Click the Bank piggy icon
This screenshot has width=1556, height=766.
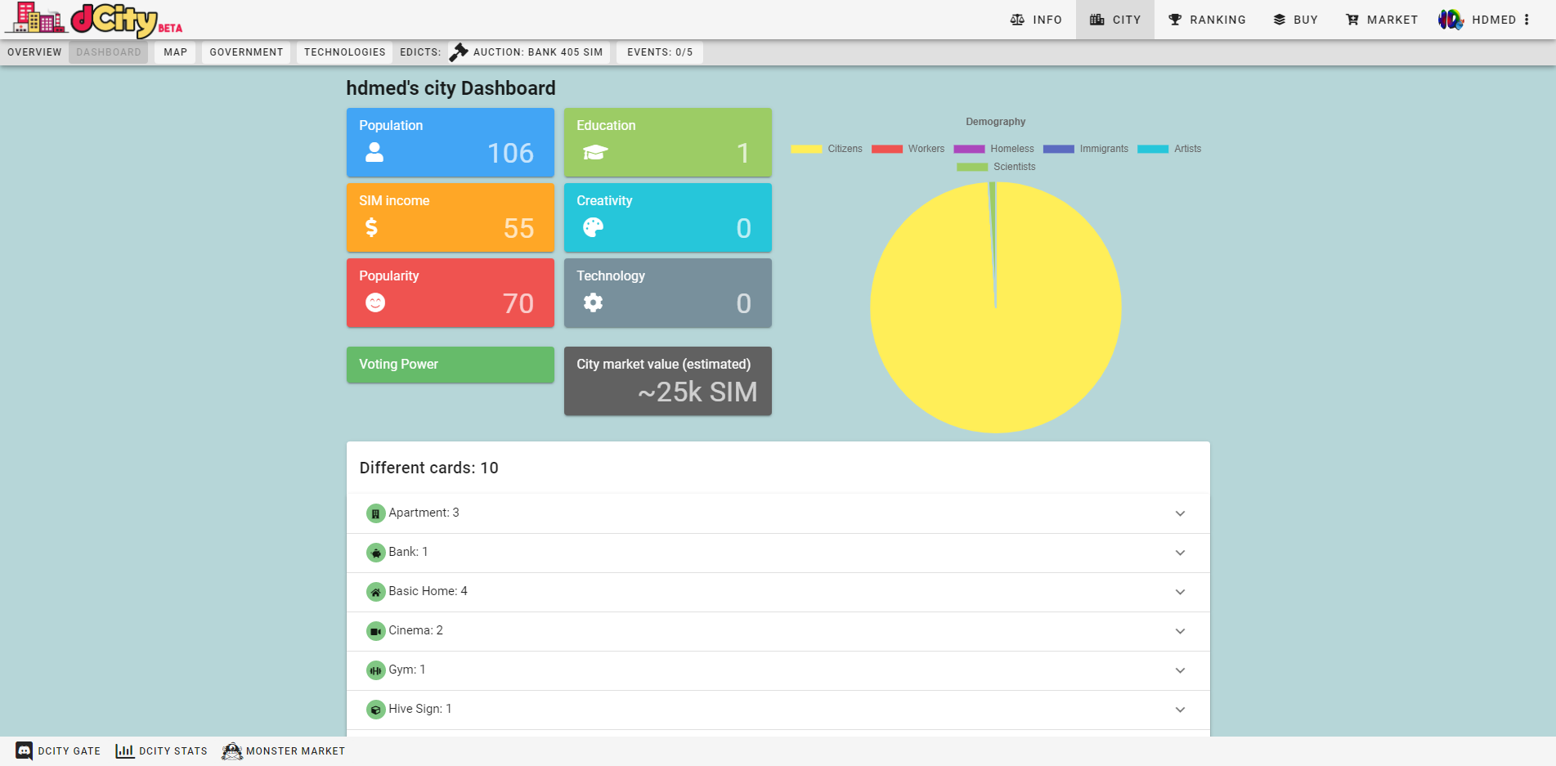coord(375,553)
